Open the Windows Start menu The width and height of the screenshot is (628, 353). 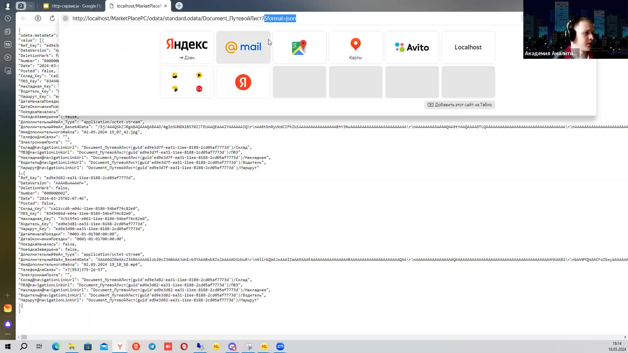pos(8,346)
